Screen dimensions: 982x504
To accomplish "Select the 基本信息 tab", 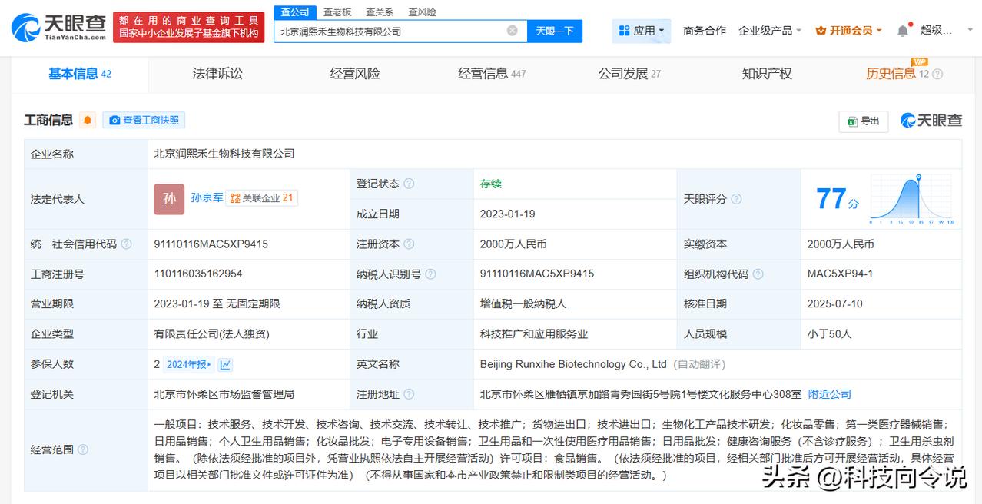I will [80, 74].
